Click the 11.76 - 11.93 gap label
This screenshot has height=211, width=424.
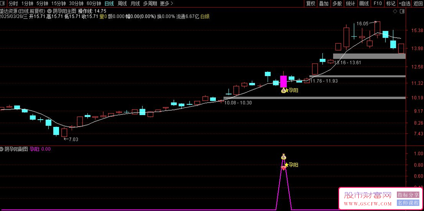click(324, 81)
